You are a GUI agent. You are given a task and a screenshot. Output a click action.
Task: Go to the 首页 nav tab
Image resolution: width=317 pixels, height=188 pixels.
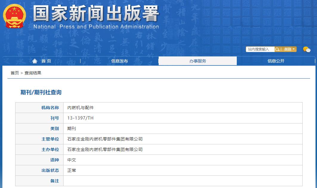click(x=41, y=61)
